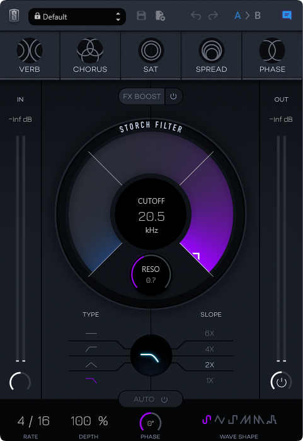
Task: Toggle the output power knob under OUT meter
Action: click(x=282, y=382)
